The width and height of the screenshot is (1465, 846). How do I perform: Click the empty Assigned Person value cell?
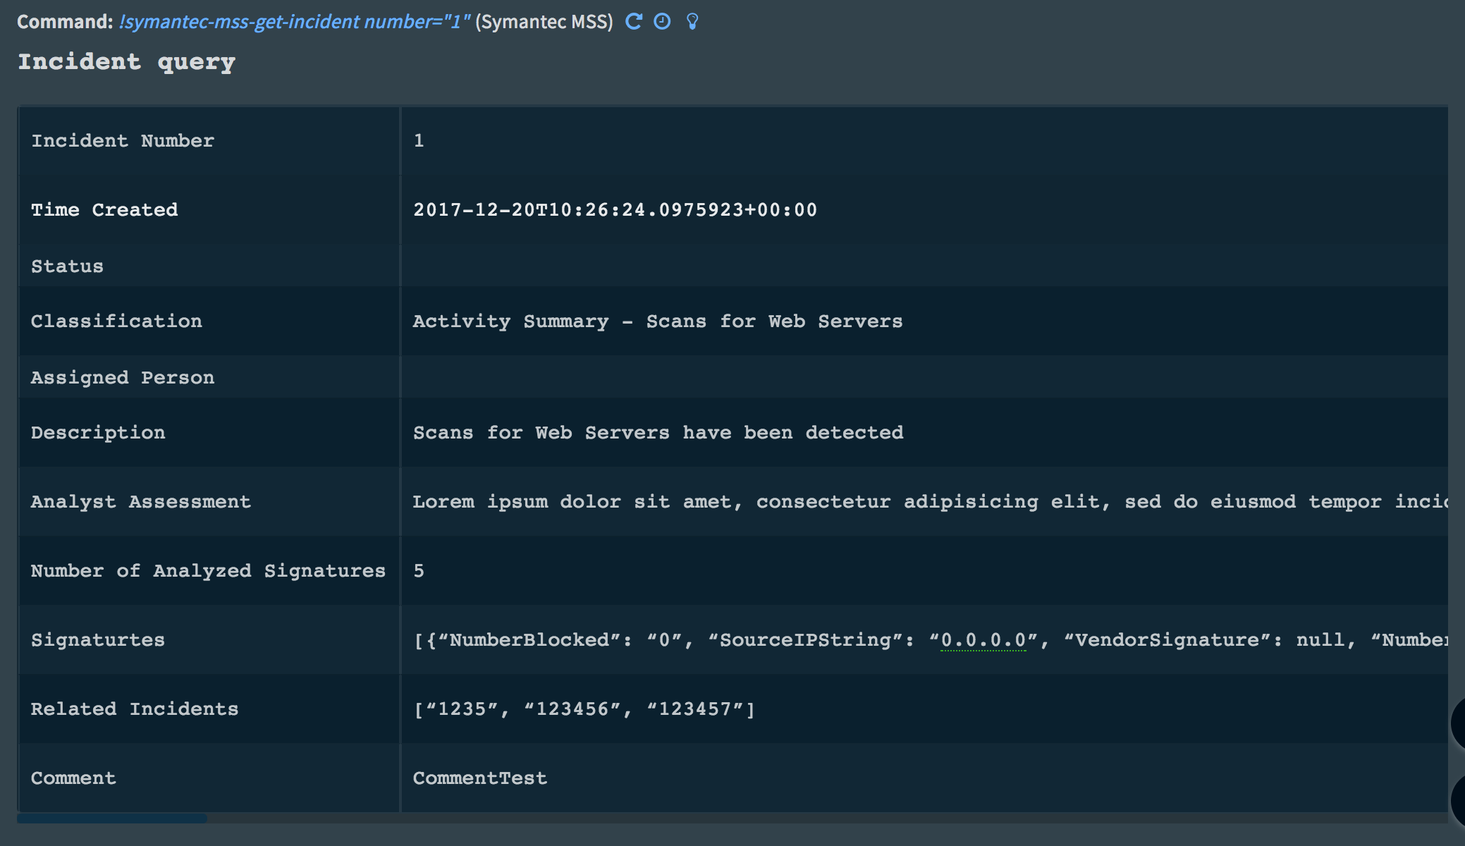[x=917, y=378]
